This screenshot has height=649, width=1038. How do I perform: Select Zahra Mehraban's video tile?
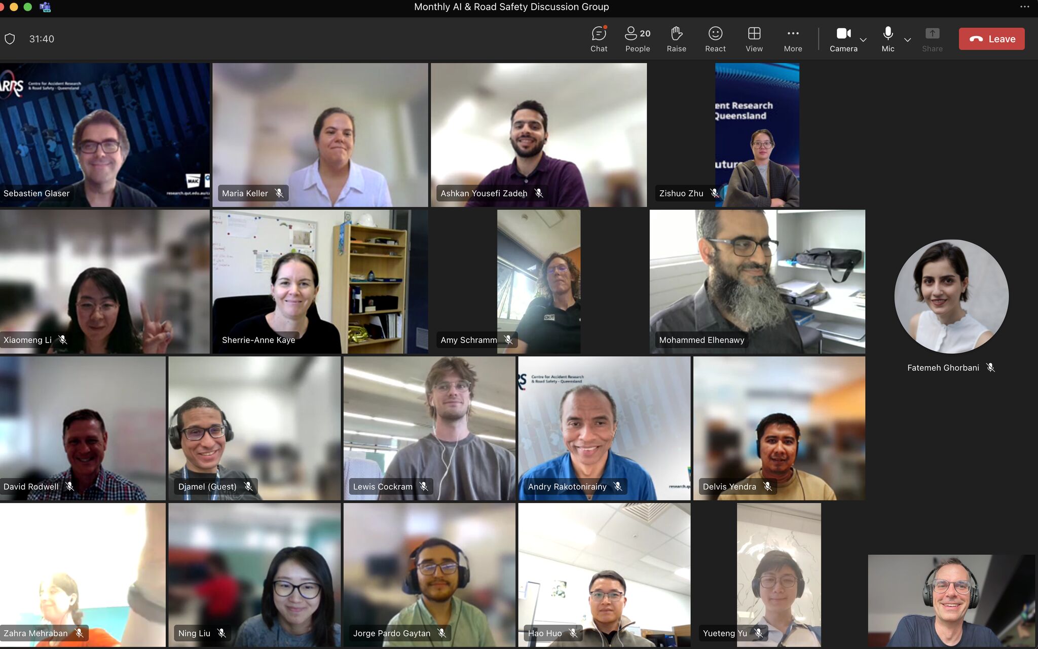point(83,575)
